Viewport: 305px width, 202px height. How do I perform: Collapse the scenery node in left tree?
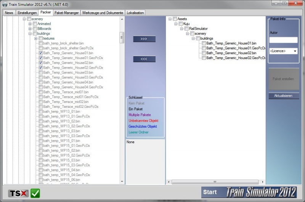pos(24,19)
